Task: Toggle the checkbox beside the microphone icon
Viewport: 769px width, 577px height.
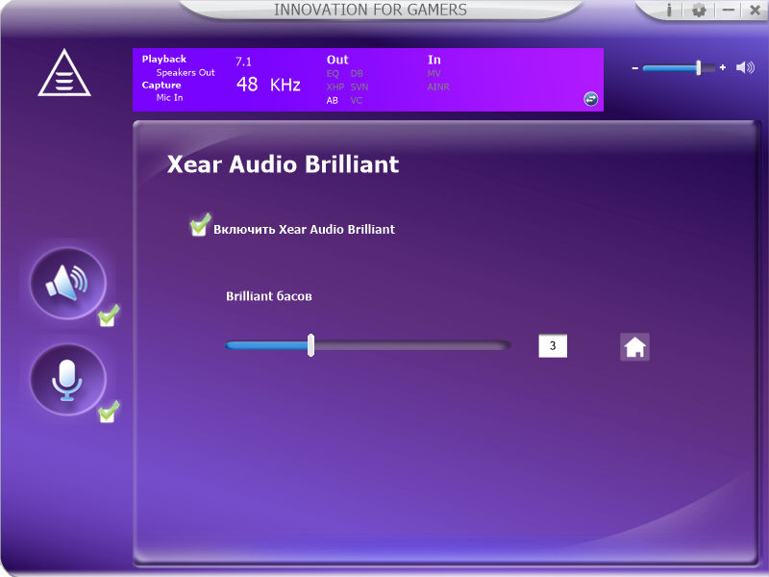Action: 109,412
